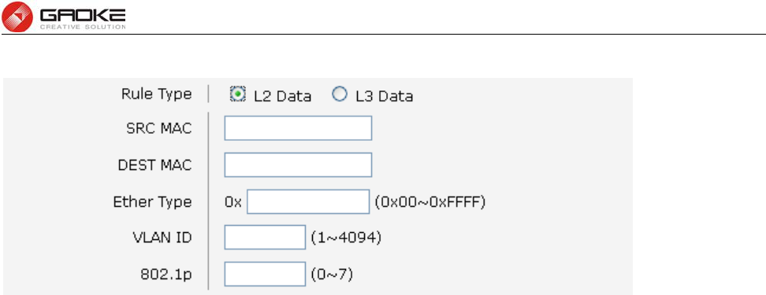Click the DEST MAC field label
This screenshot has height=295, width=766.
click(155, 165)
